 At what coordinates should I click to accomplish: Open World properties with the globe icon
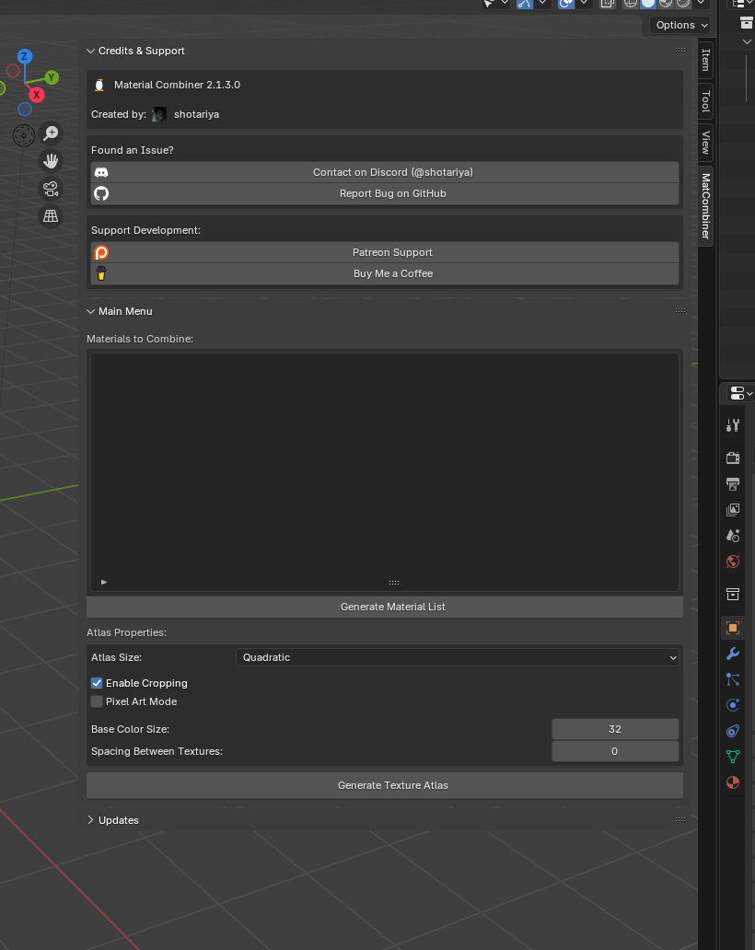[x=732, y=561]
